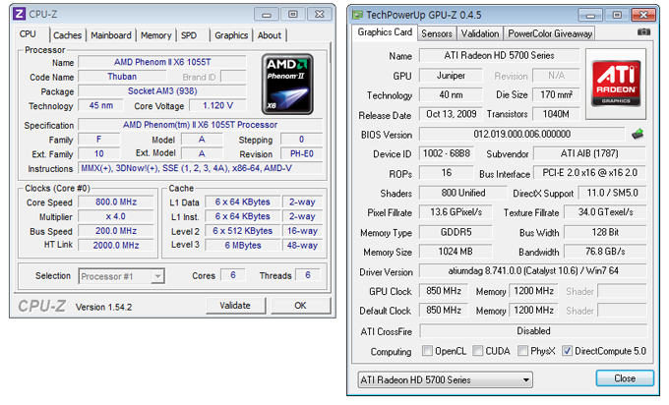Click the BIOS save chip icon
The image size is (669, 405).
638,134
